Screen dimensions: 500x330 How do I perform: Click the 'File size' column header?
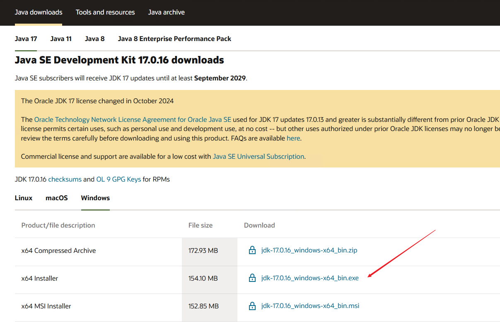pos(200,225)
